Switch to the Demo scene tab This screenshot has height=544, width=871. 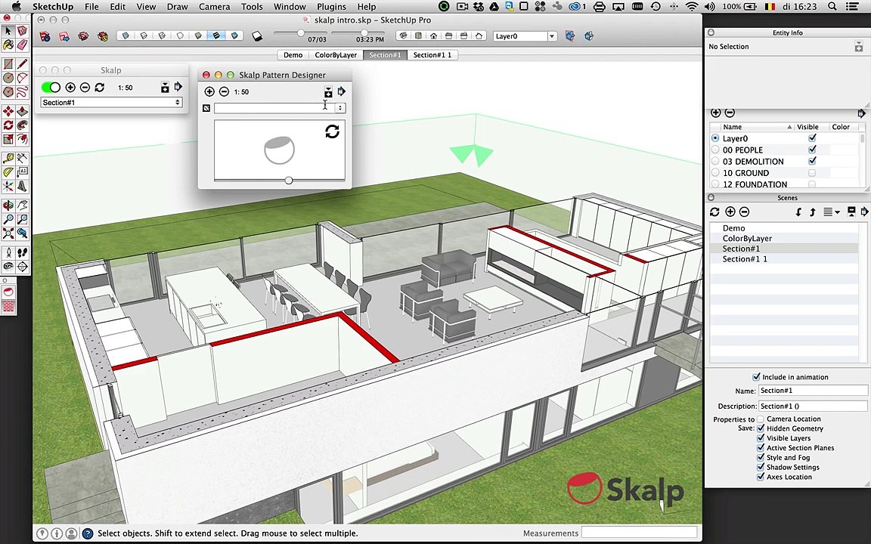293,55
